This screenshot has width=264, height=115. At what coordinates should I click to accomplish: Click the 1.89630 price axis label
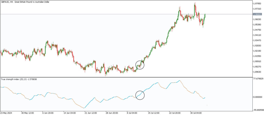click(x=257, y=72)
